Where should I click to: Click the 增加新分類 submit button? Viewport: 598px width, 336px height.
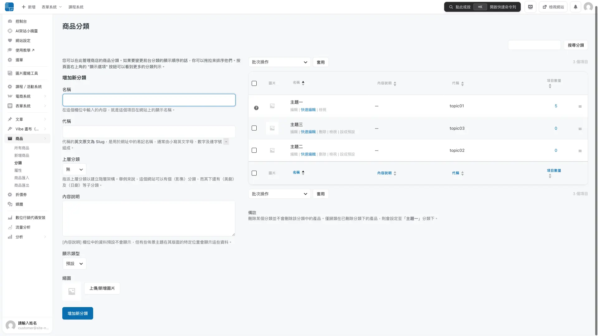[x=78, y=313]
